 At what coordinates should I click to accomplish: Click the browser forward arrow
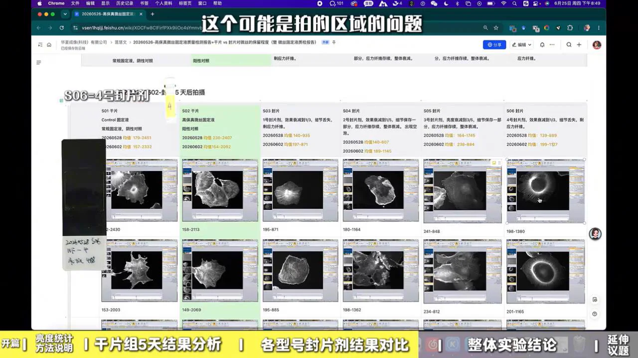pos(51,28)
